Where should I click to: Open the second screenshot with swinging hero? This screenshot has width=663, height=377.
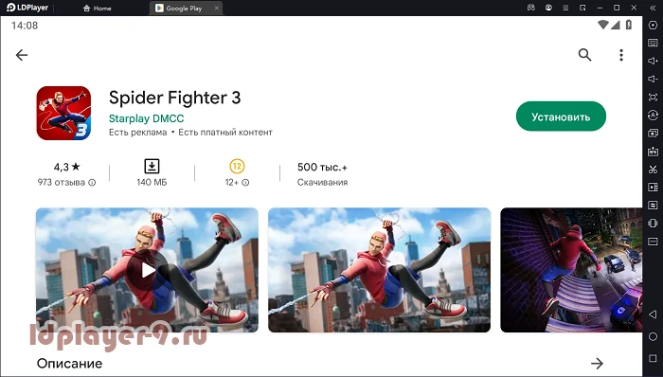pyautogui.click(x=379, y=270)
